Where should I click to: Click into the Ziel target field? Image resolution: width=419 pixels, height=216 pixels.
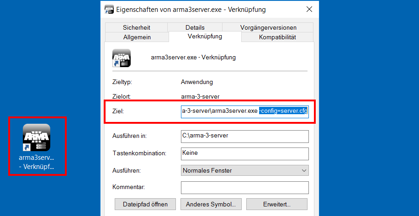coord(244,111)
